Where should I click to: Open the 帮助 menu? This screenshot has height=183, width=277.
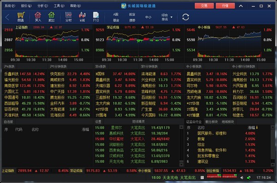pos(75,6)
